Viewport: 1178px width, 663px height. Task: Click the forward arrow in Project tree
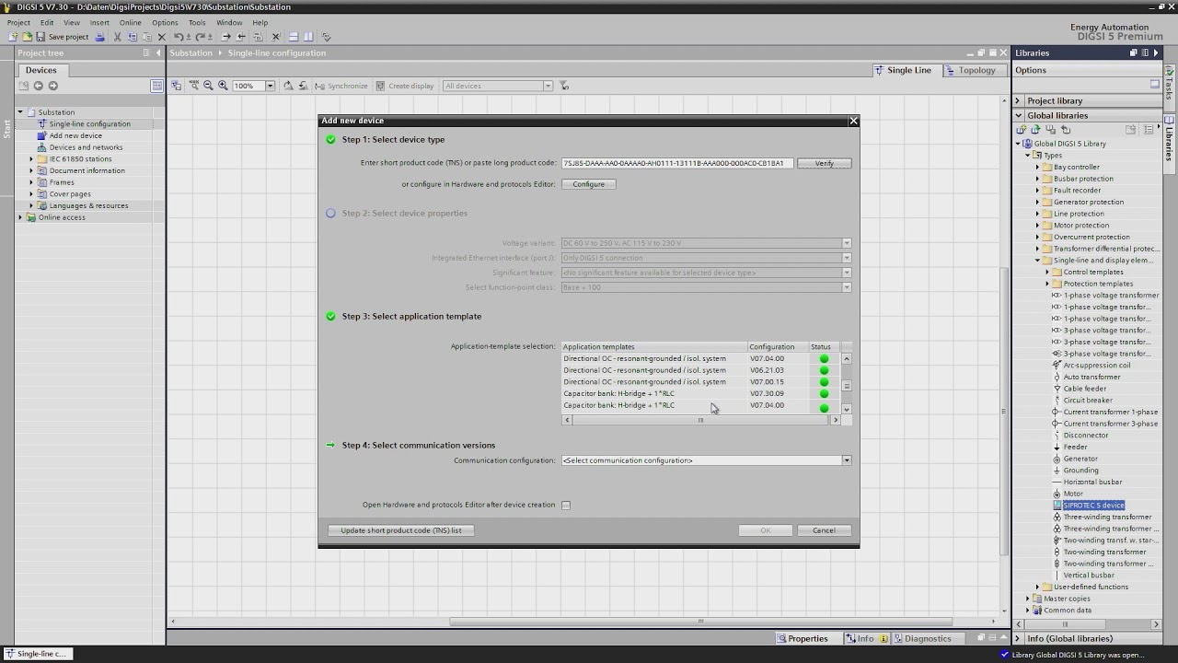point(52,86)
